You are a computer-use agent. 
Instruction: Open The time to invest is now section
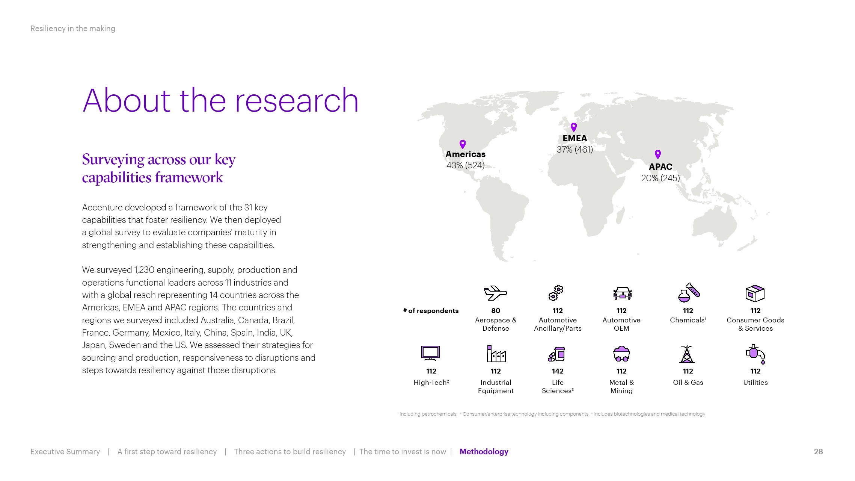403,452
